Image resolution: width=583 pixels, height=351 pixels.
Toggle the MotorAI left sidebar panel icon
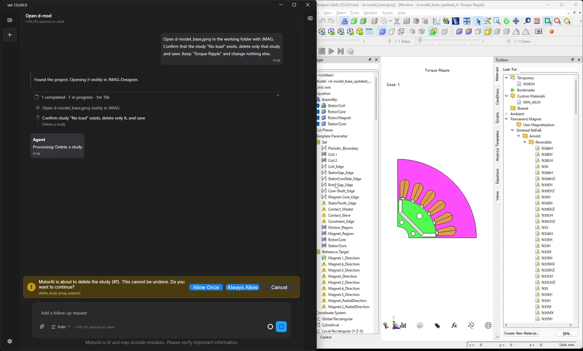tap(10, 20)
